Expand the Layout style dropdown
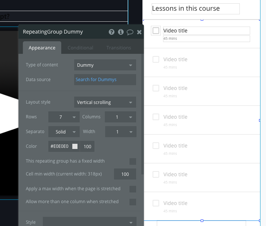The width and height of the screenshot is (266, 226). pos(105,102)
